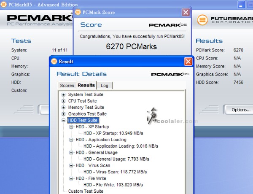Expand the Memory Test Suite node

pyautogui.click(x=63, y=108)
